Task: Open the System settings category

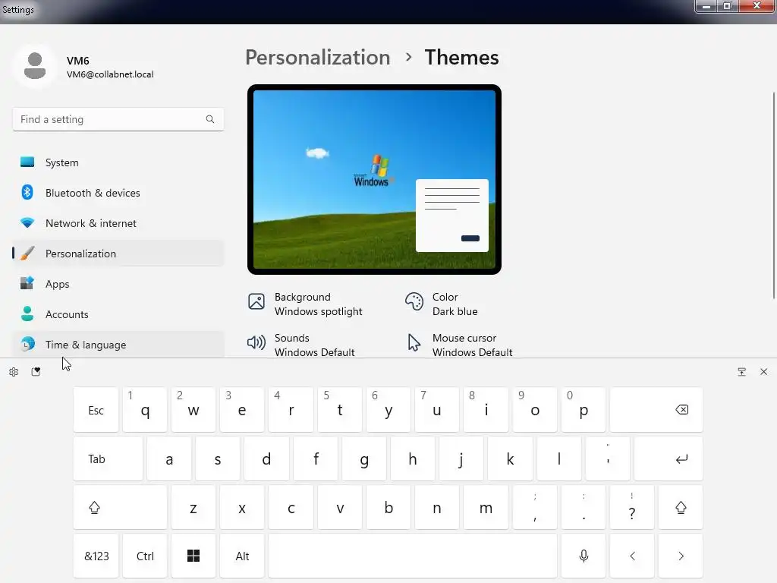Action: click(118, 162)
